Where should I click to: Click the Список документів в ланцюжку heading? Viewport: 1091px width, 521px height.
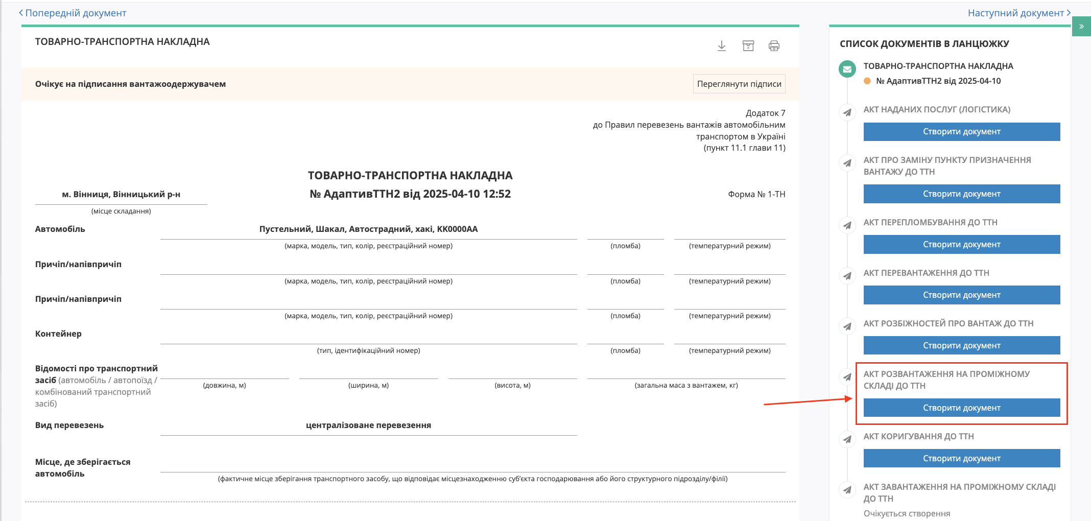tap(924, 44)
